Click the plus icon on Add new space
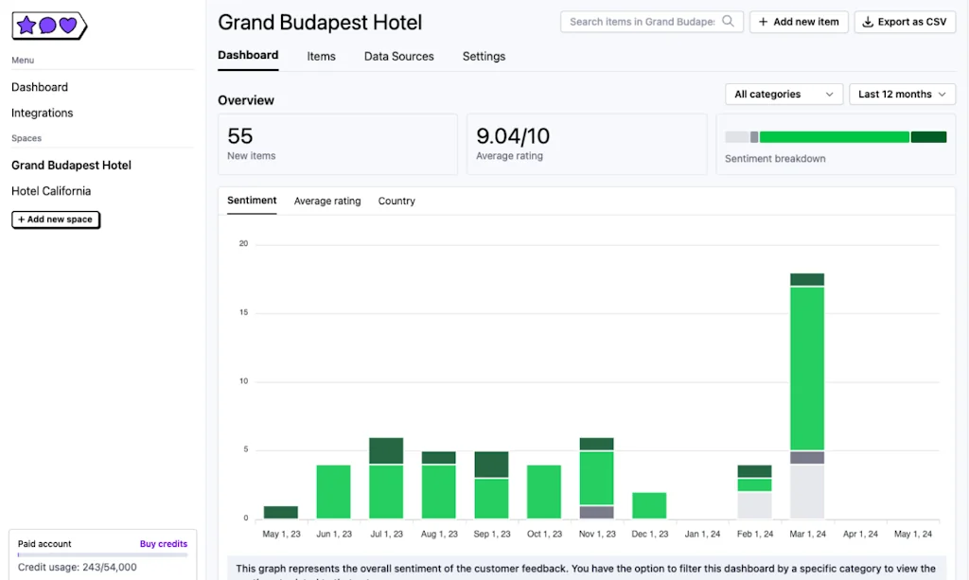The image size is (969, 580). click(20, 220)
